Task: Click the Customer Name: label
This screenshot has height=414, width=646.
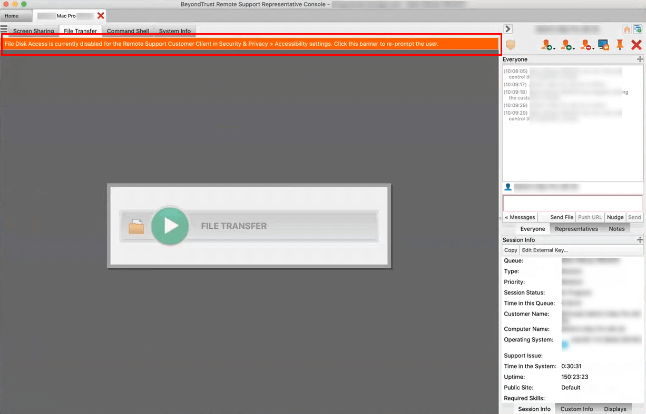Action: 526,314
